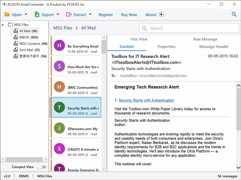Click green T avatar of Security Starts

coord(59,107)
